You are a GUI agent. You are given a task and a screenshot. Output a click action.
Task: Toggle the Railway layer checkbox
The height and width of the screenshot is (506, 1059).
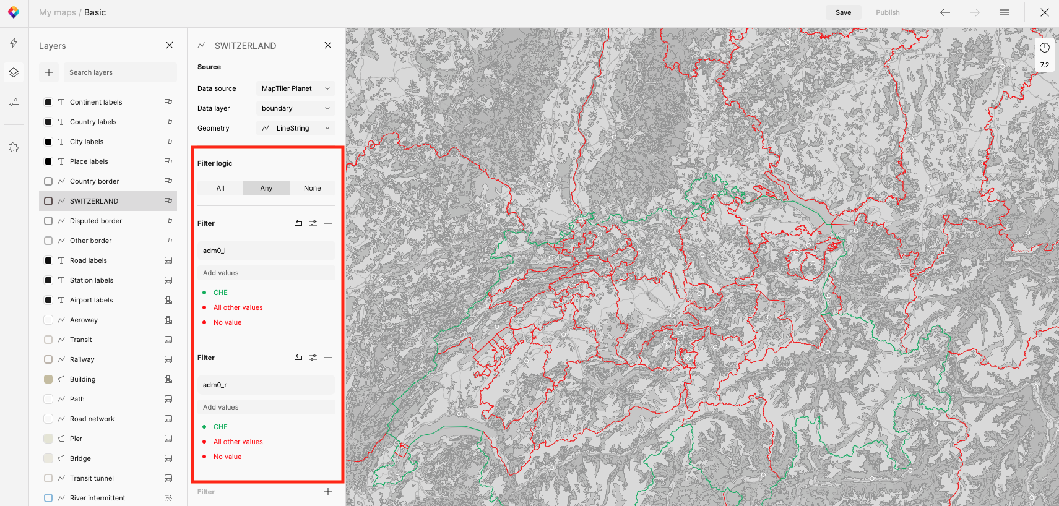(48, 359)
